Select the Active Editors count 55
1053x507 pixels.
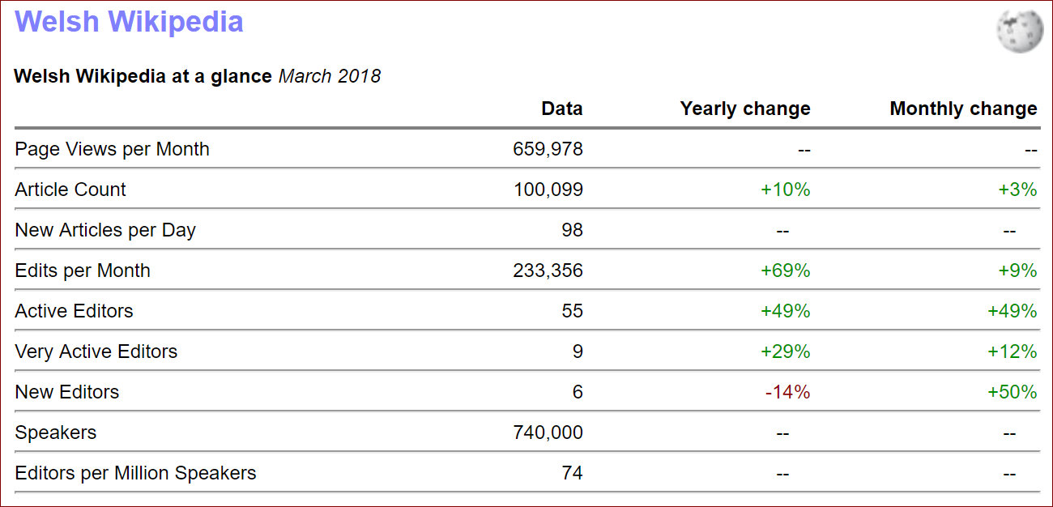point(573,311)
